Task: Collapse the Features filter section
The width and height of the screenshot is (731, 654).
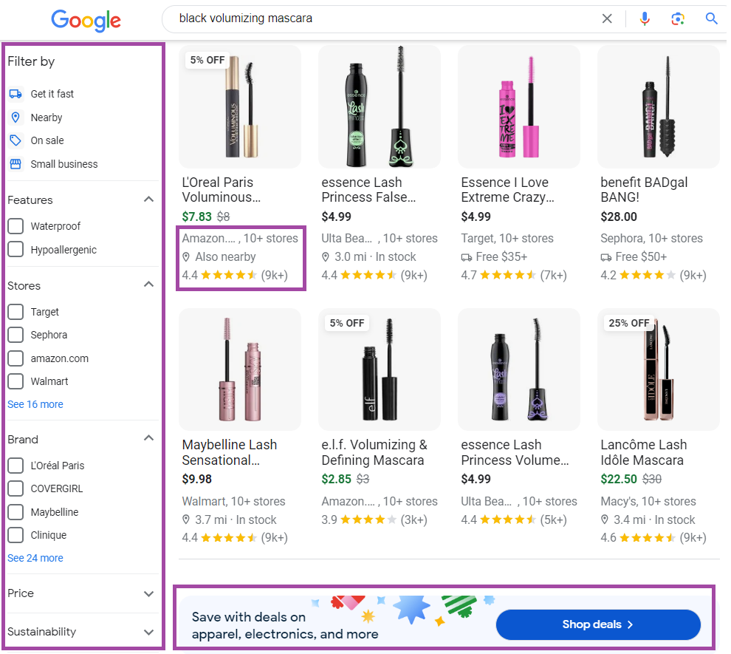Action: (148, 200)
